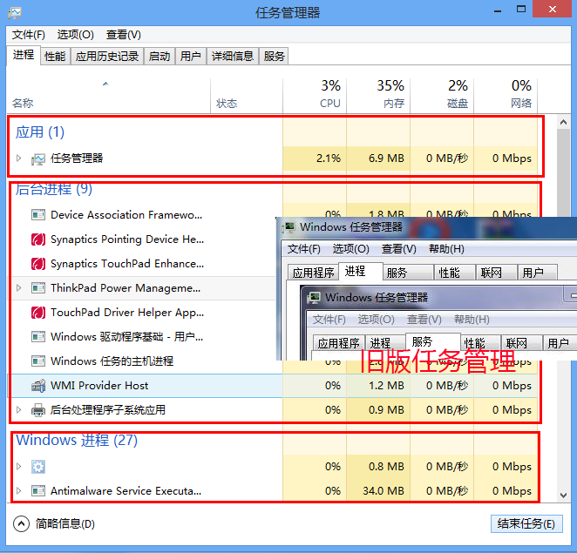Select 应用程序 tab in old Task Manager

pos(313,273)
